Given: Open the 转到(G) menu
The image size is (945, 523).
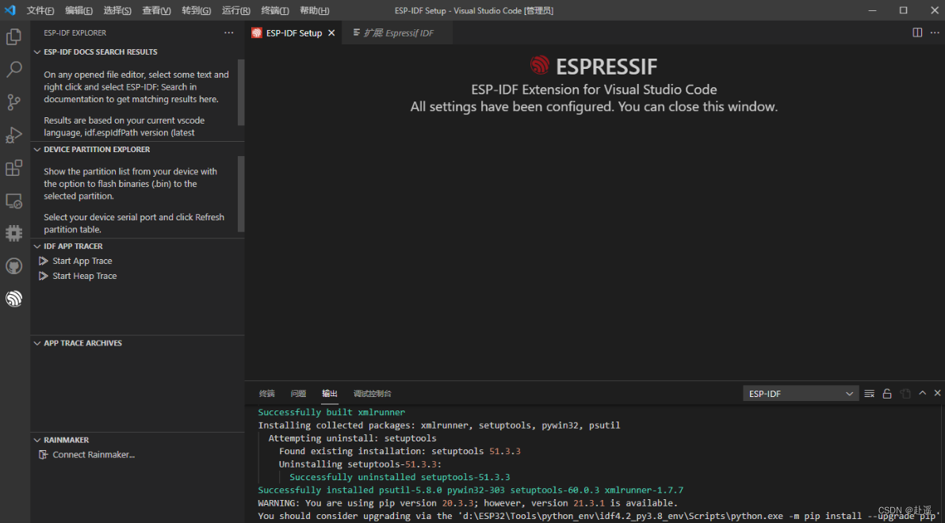Looking at the screenshot, I should click(x=197, y=11).
